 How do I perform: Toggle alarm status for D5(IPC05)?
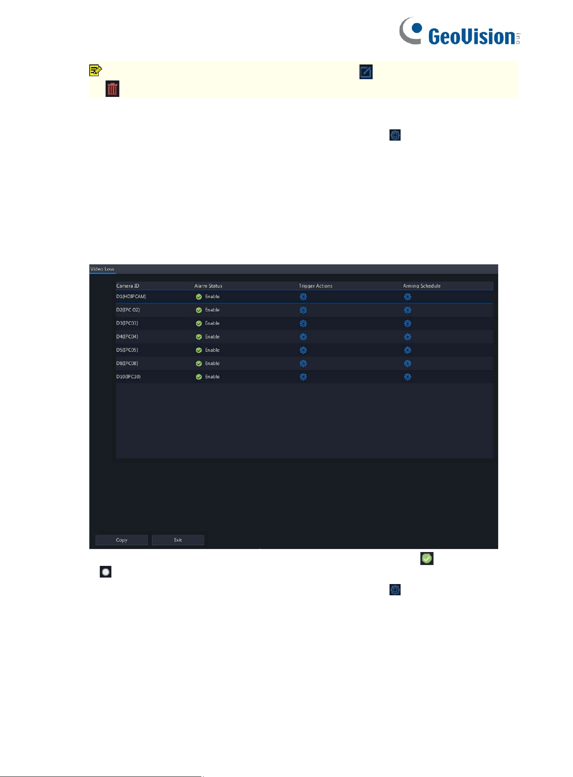tap(199, 350)
